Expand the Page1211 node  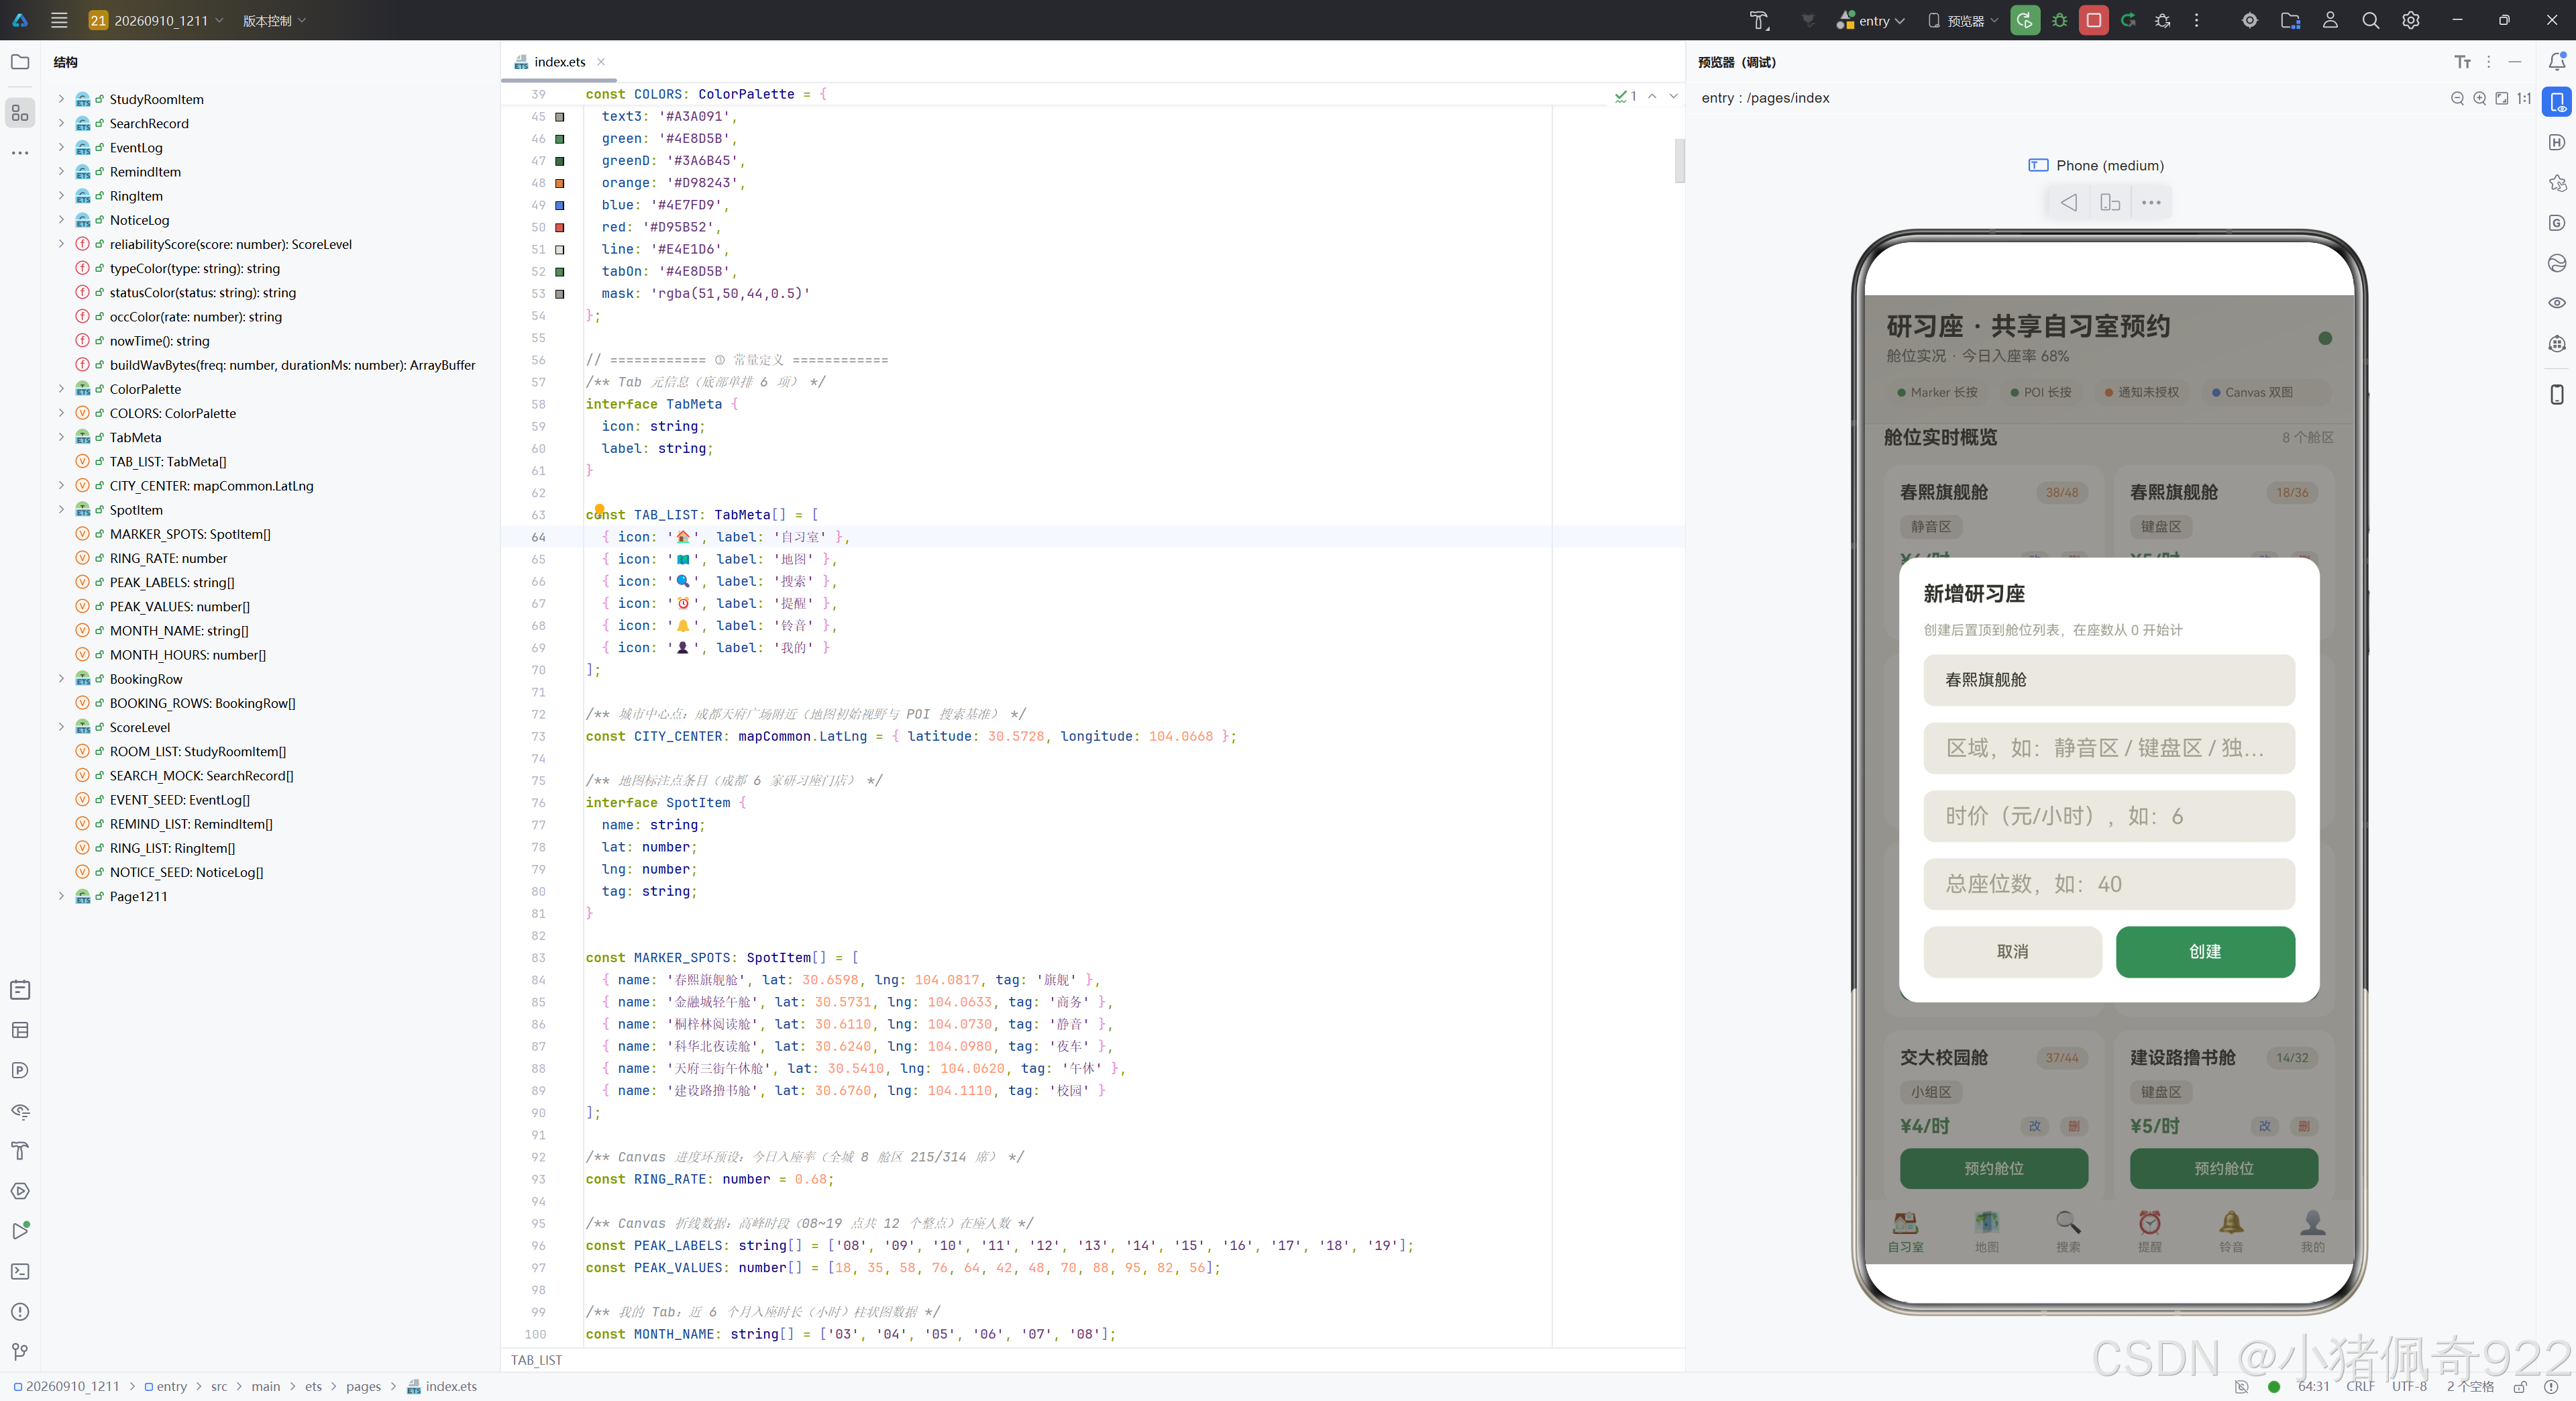pos(61,896)
